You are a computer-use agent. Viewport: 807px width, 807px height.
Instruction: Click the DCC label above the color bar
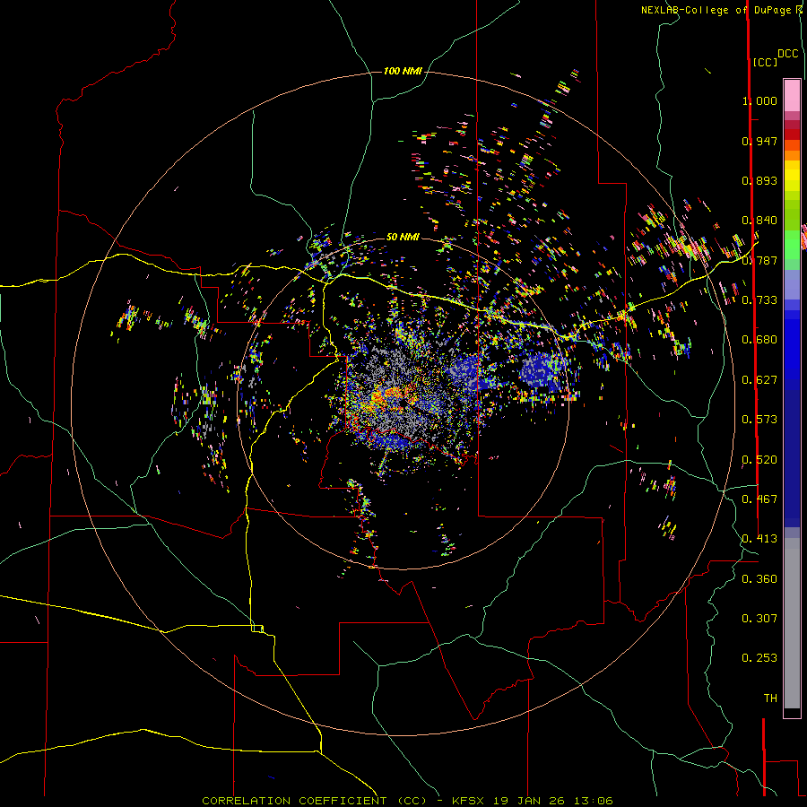(787, 54)
